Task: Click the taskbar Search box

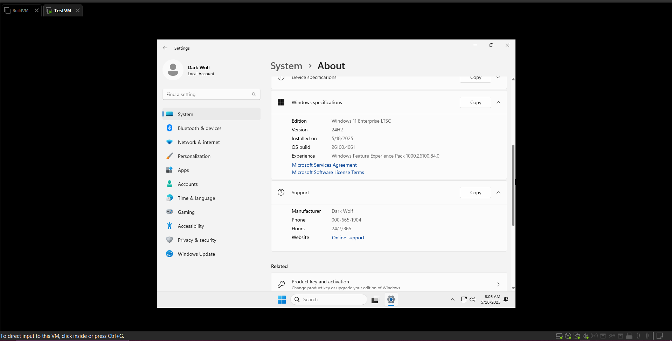Action: pos(329,299)
